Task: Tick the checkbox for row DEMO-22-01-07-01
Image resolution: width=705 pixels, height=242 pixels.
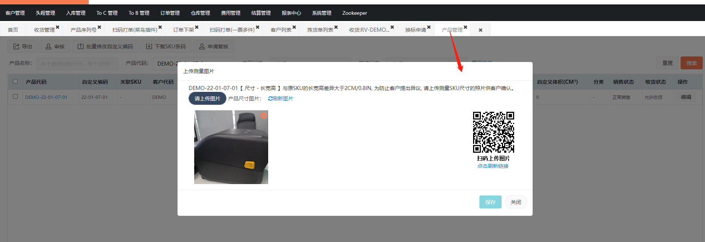Action: (15, 97)
